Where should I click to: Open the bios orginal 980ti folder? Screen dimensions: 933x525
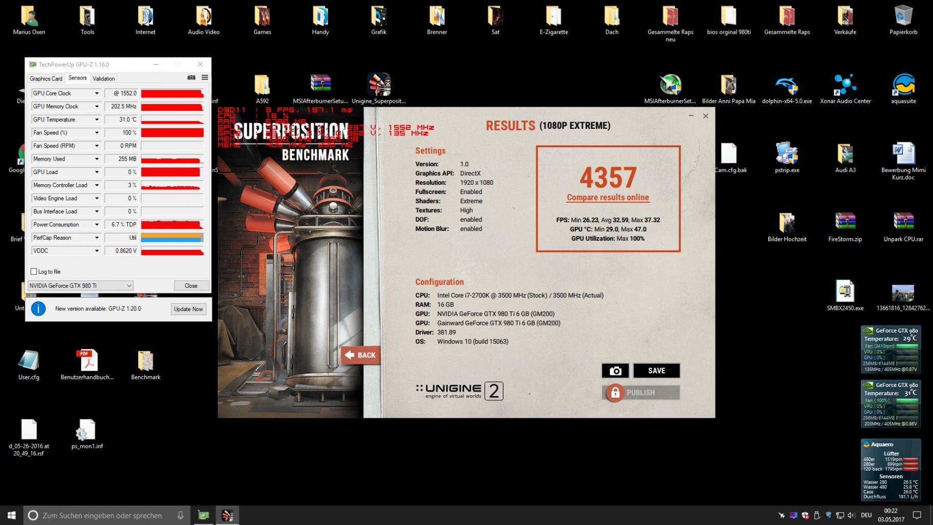[x=729, y=20]
